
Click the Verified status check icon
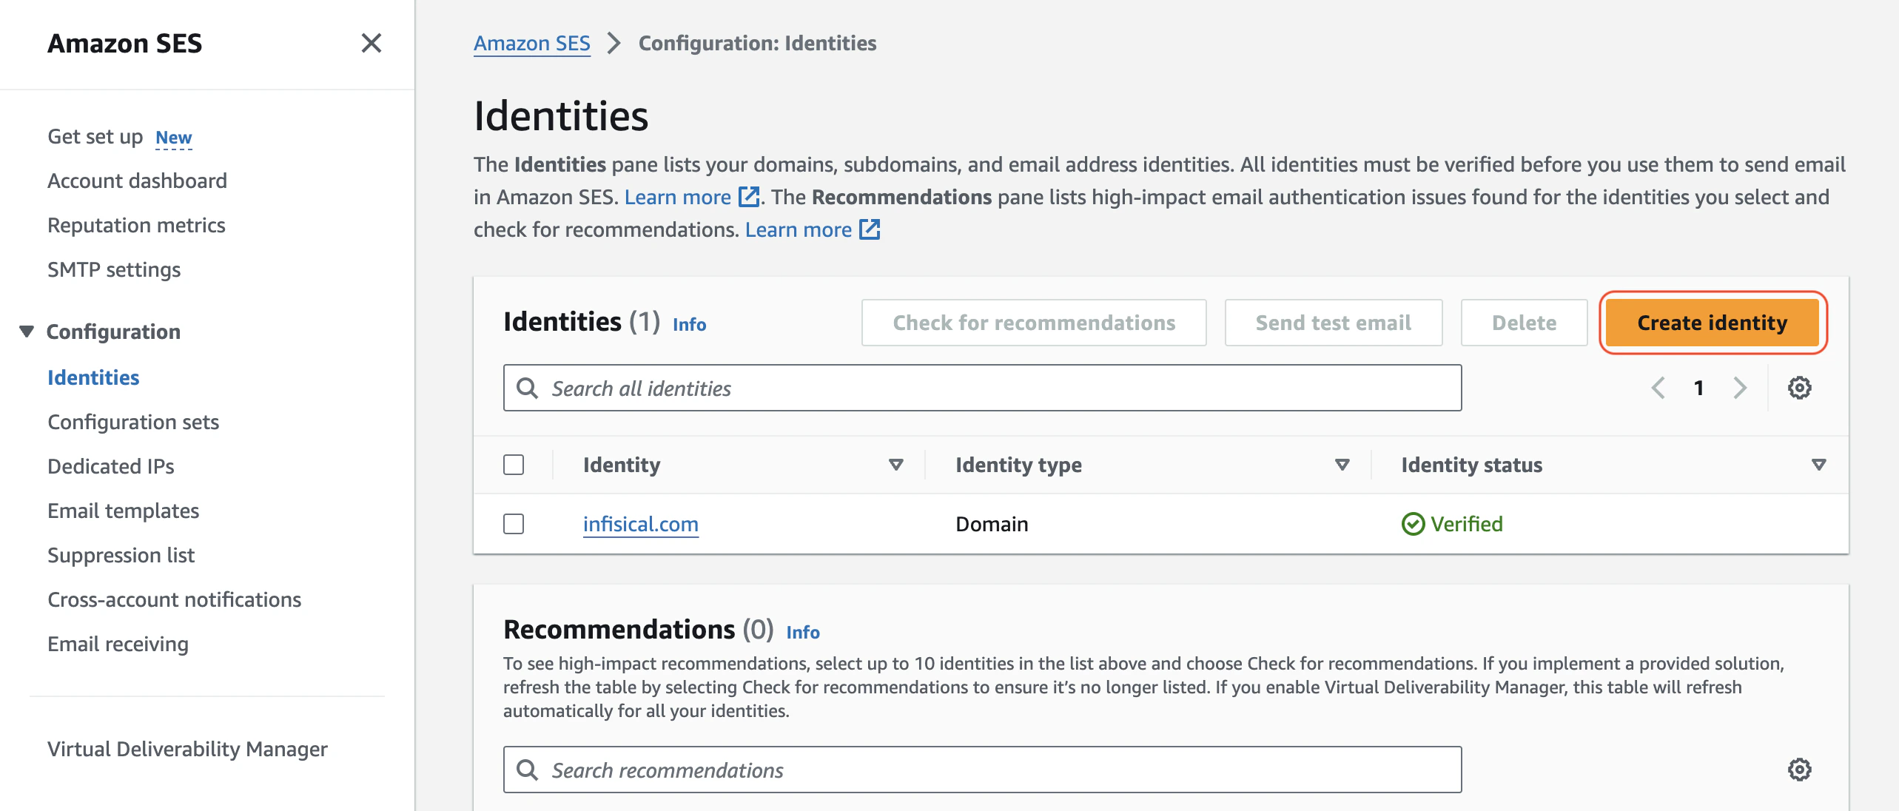[x=1413, y=524]
